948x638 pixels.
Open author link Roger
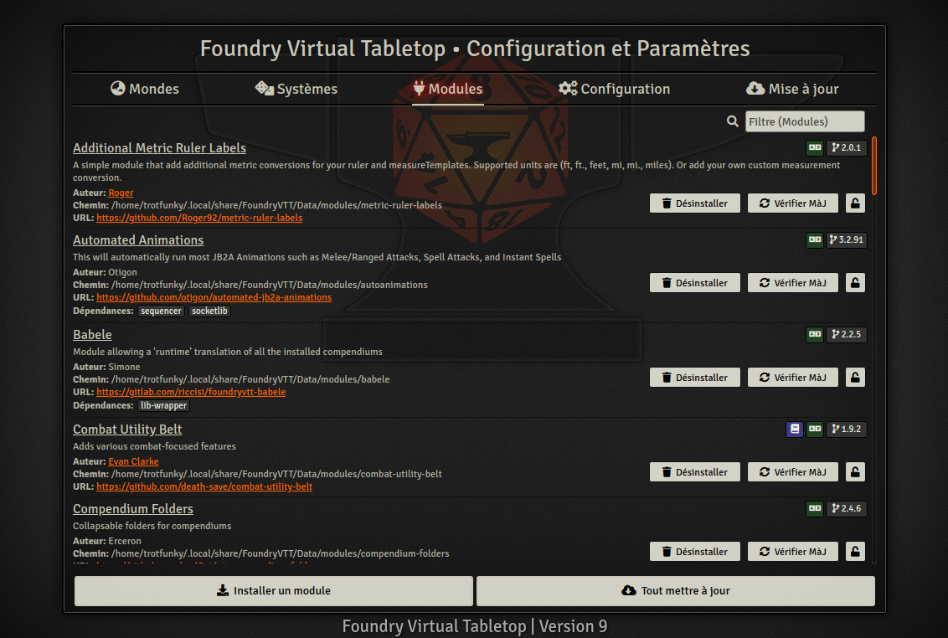coord(121,193)
